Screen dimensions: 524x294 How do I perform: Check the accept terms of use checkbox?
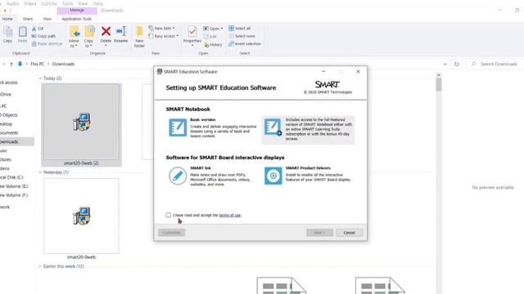(x=169, y=215)
